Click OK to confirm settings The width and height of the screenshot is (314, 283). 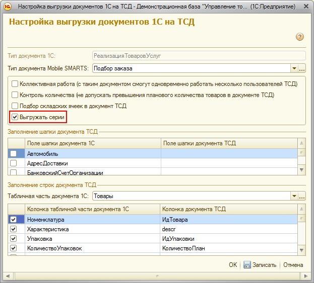[x=233, y=265]
